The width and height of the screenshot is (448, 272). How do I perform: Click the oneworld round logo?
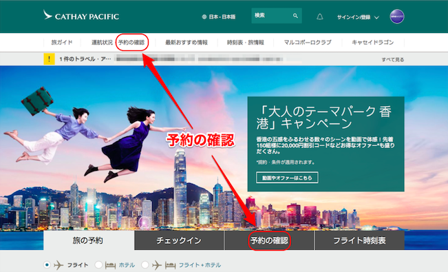tap(397, 17)
